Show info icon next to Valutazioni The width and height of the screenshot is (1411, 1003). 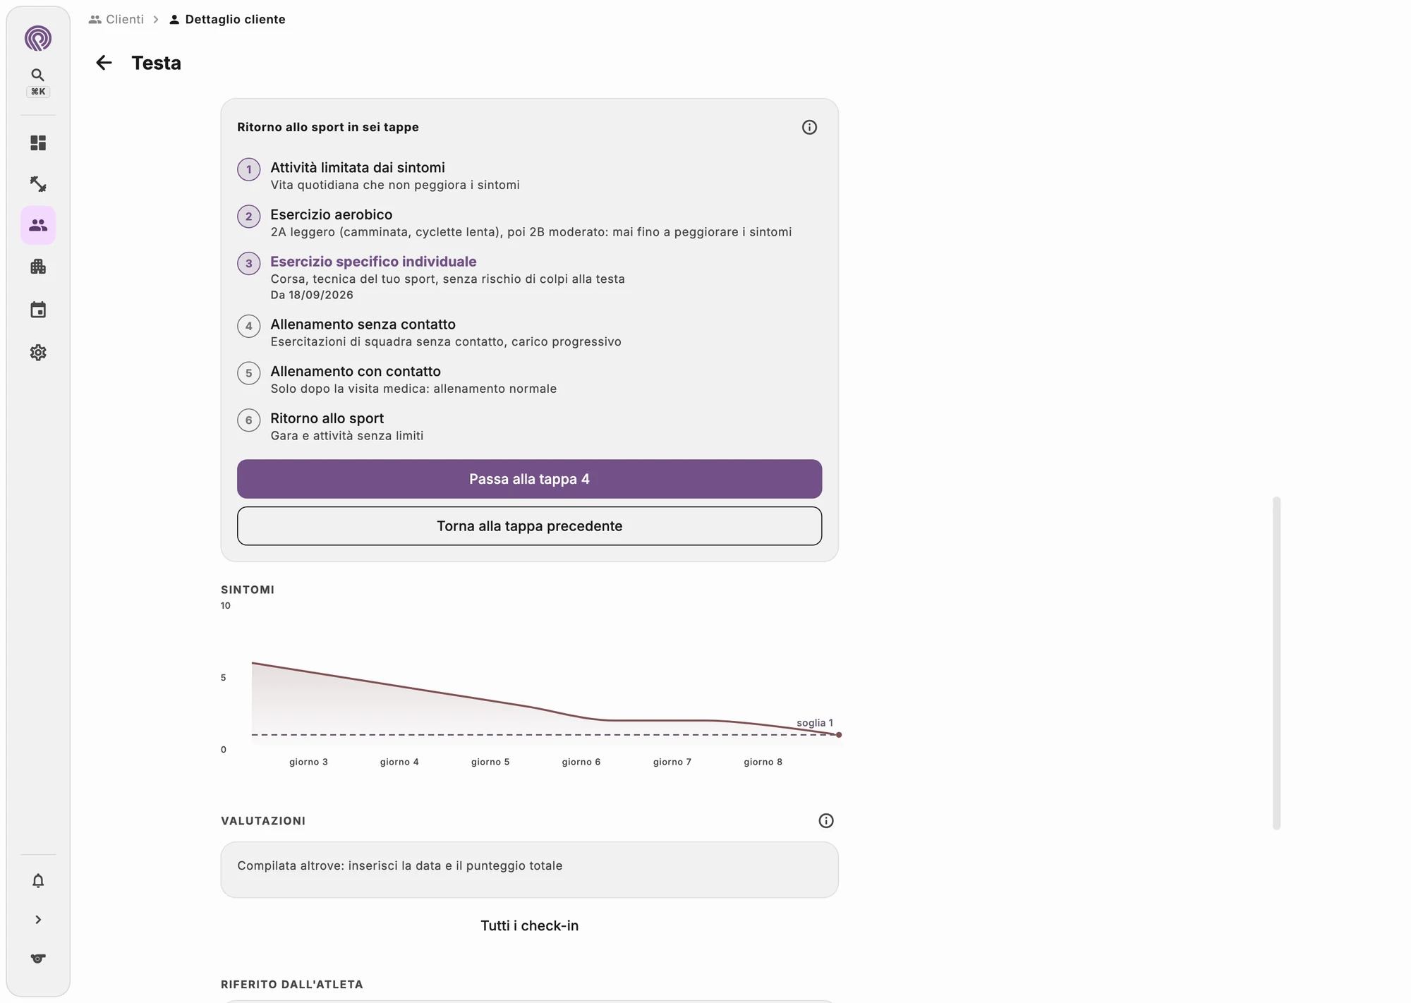click(825, 820)
